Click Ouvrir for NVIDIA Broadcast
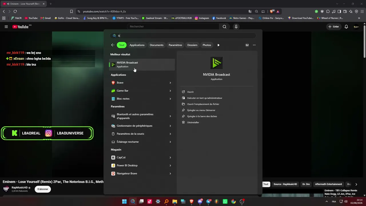This screenshot has width=366, height=206. coord(190,92)
